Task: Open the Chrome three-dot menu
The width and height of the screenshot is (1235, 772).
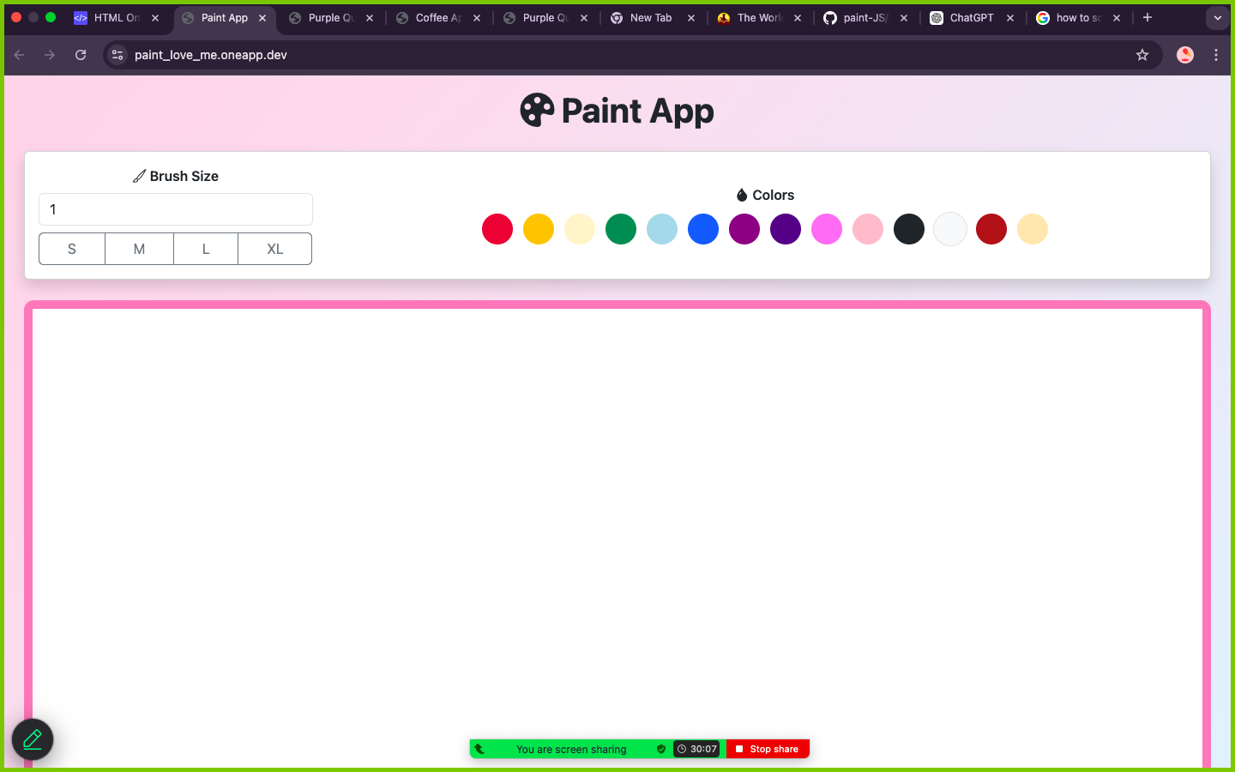Action: coord(1216,54)
